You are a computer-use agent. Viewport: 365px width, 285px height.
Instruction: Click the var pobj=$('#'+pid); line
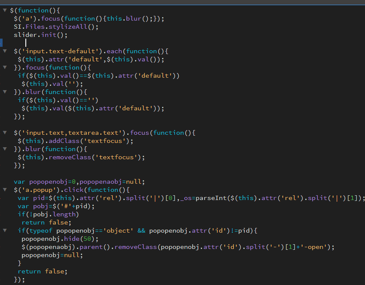[x=56, y=206]
